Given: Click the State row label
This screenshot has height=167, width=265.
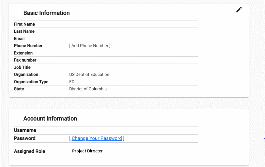Looking at the screenshot, I should [19, 89].
